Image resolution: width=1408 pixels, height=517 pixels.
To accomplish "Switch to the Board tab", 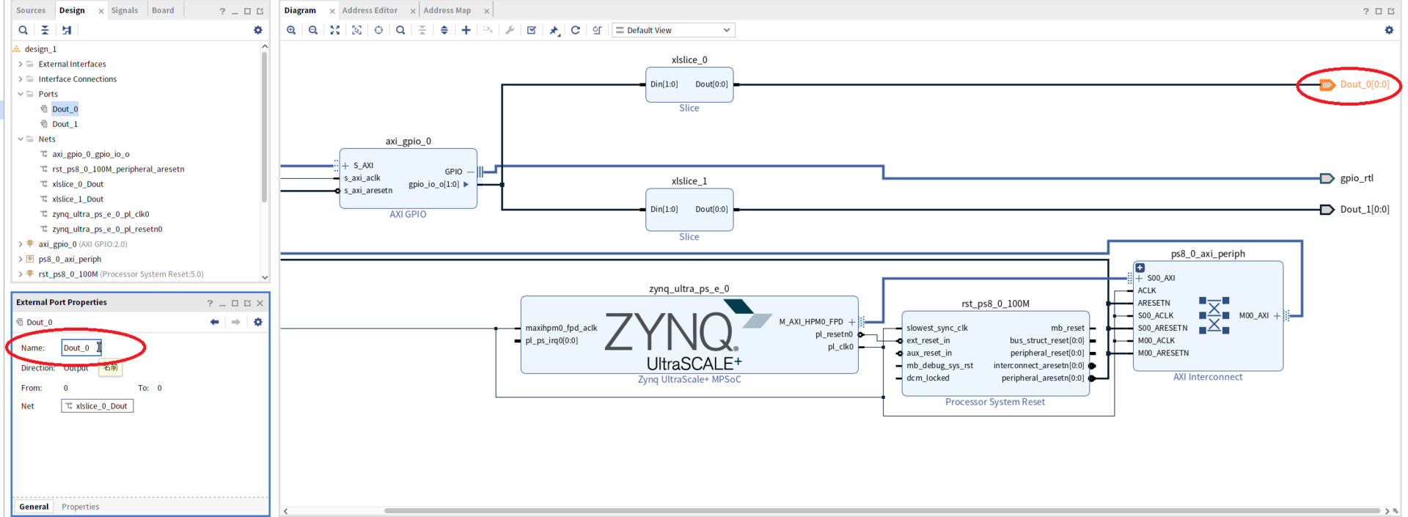I will (x=163, y=10).
